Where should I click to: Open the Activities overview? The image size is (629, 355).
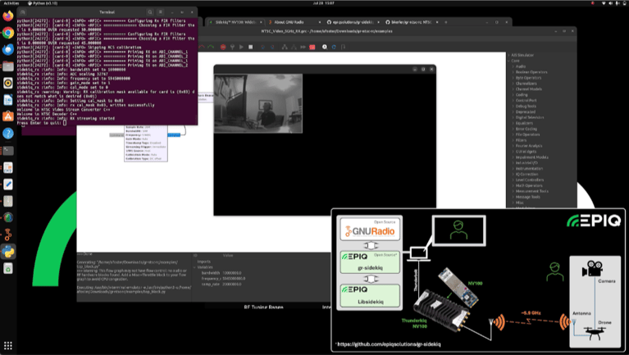pos(11,3)
